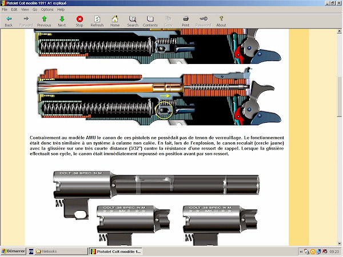Open the View menu
This screenshot has width=343, height=257.
click(25, 10)
